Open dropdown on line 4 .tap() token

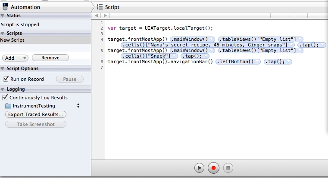pyautogui.click(x=323, y=45)
